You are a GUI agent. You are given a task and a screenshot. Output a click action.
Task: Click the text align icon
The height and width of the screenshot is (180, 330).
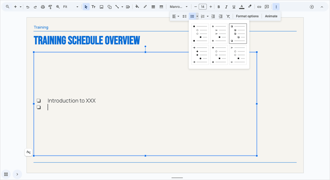[174, 16]
